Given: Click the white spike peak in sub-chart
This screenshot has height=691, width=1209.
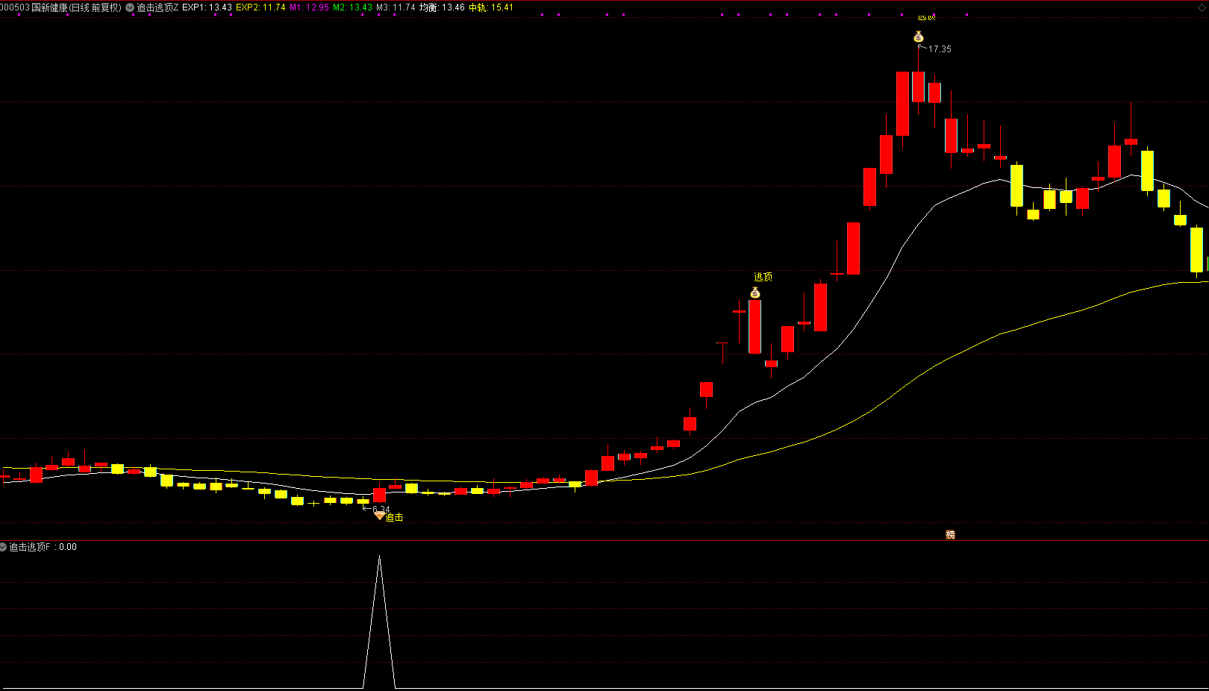Looking at the screenshot, I should pos(379,557).
